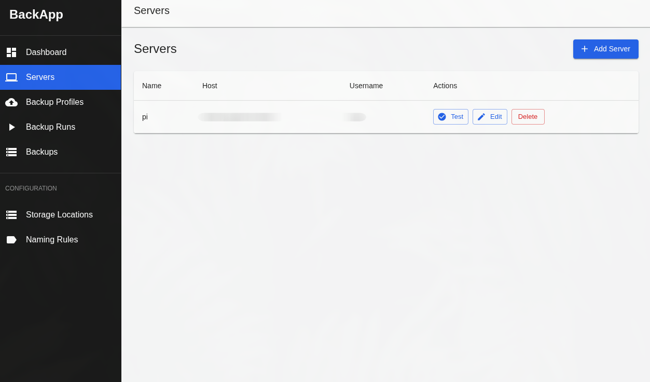Click the Servers laptop icon
This screenshot has width=650, height=382.
click(11, 77)
